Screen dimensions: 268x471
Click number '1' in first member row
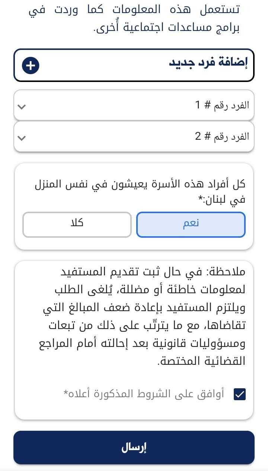coord(198,105)
